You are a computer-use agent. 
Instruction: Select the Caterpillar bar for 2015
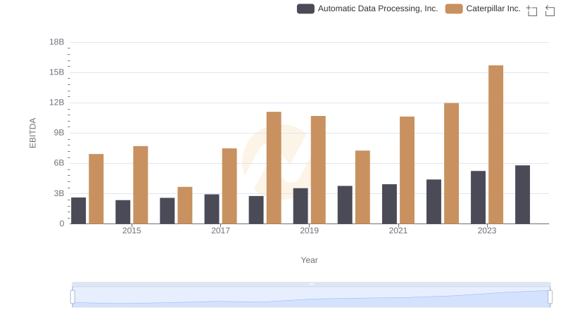(140, 185)
